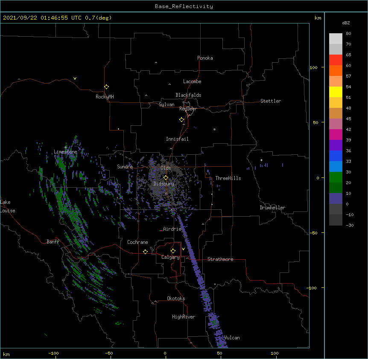The width and height of the screenshot is (368, 359).
Task: Click the yellow marker south of RedDeer
Action: (181, 119)
